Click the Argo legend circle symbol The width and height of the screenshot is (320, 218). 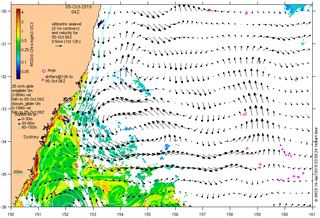pos(44,71)
